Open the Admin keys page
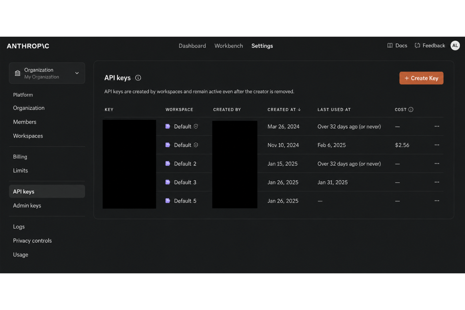 pos(27,206)
